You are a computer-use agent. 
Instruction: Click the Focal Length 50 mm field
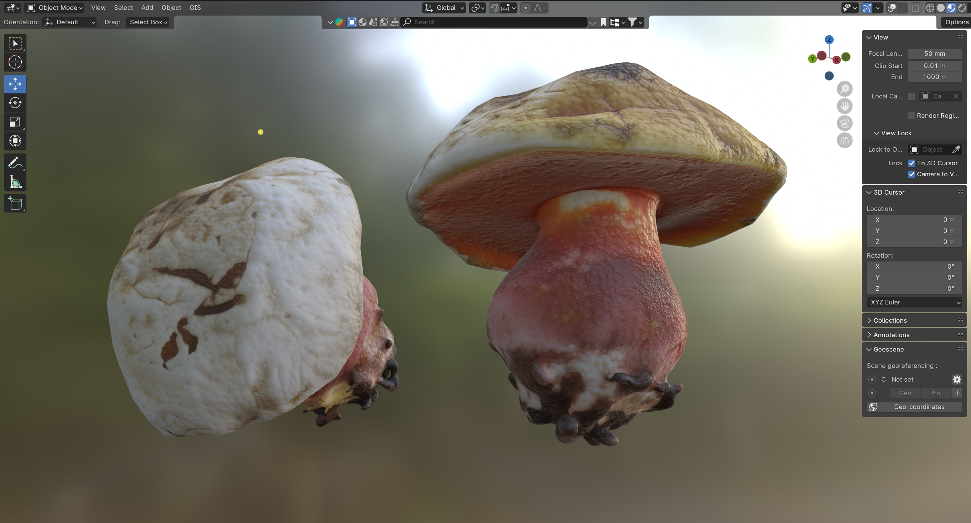(x=935, y=54)
